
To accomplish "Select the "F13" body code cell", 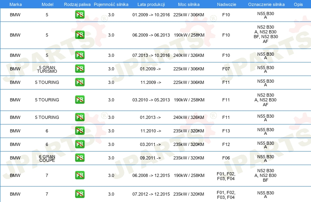I will [226, 131].
